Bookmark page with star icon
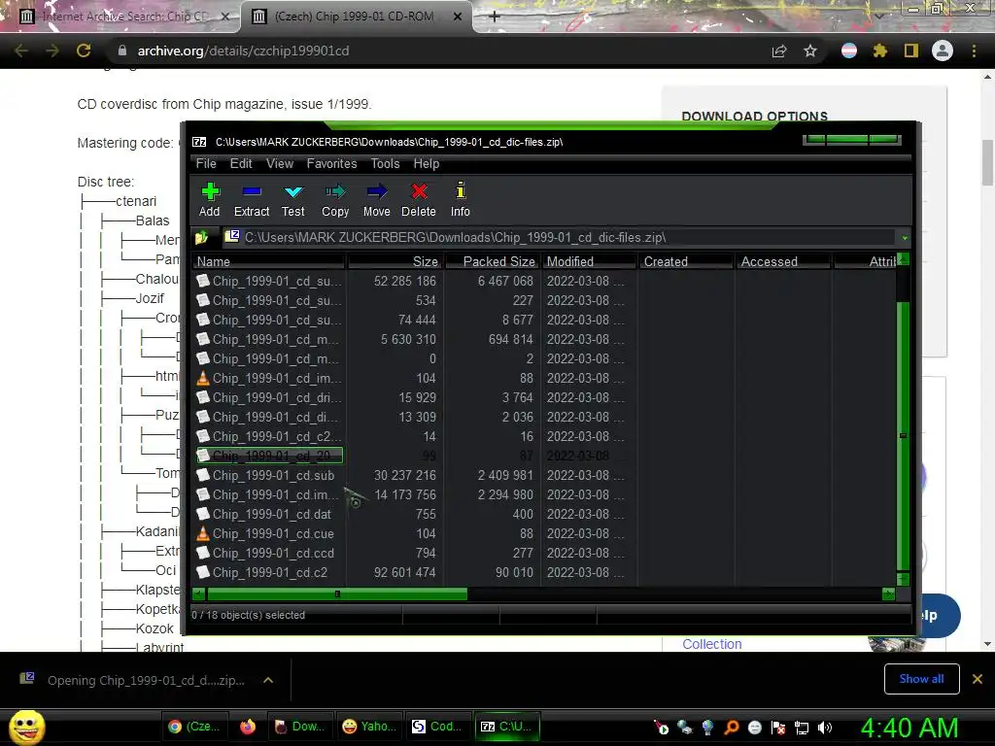The height and width of the screenshot is (746, 995). (810, 51)
